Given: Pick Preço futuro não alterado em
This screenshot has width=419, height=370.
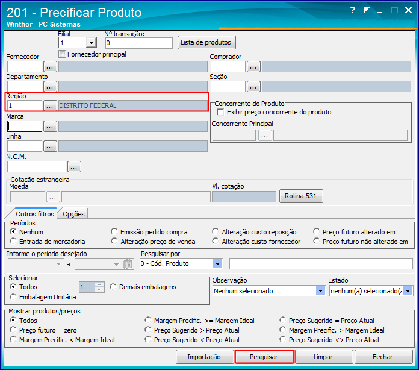Looking at the screenshot, I should pos(317,241).
